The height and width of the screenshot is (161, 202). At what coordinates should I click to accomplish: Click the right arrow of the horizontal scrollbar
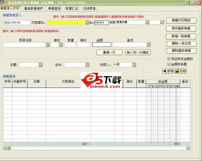[x=188, y=148]
